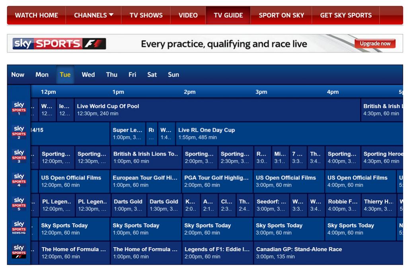Open Sport On Sky page
This screenshot has width=413, height=269.
[281, 15]
